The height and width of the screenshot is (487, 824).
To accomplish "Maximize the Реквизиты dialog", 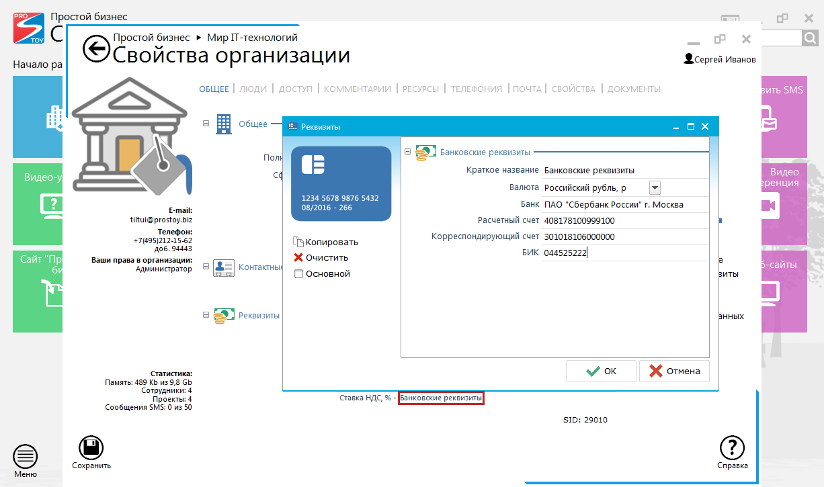I will (x=690, y=126).
